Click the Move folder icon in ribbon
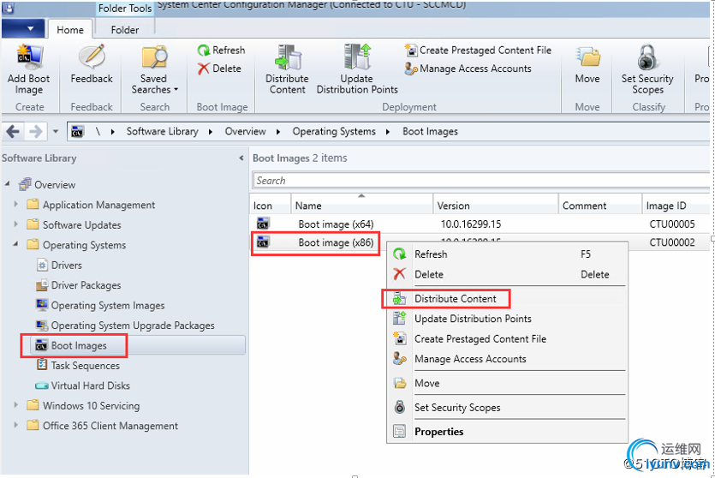Viewport: 715px width, 478px height. click(x=587, y=59)
